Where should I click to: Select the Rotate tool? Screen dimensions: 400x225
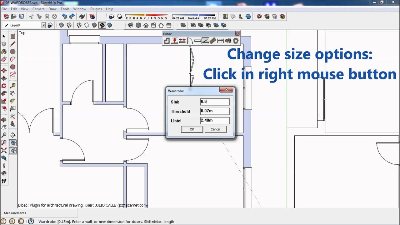(4, 86)
